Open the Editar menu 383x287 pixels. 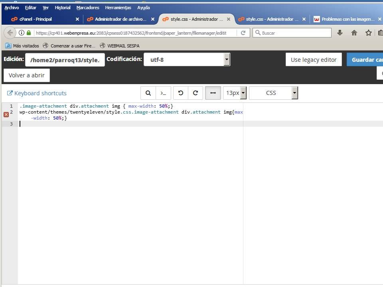(x=31, y=8)
